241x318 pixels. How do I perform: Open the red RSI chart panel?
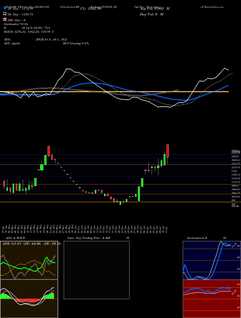click(x=212, y=299)
